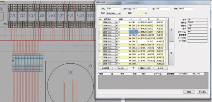The width and height of the screenshot is (212, 102).
Task: Open terminal type dropdown in row 9
Action: click(x=117, y=48)
